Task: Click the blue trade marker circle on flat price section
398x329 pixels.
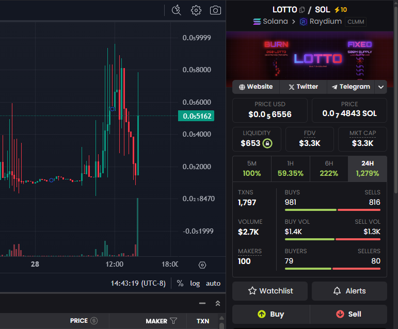Action: (x=51, y=180)
